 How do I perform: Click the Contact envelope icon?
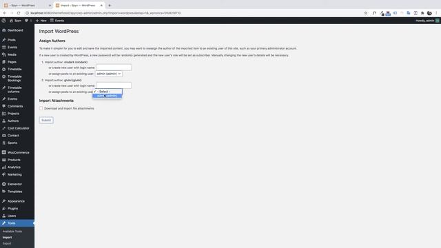pyautogui.click(x=4, y=136)
